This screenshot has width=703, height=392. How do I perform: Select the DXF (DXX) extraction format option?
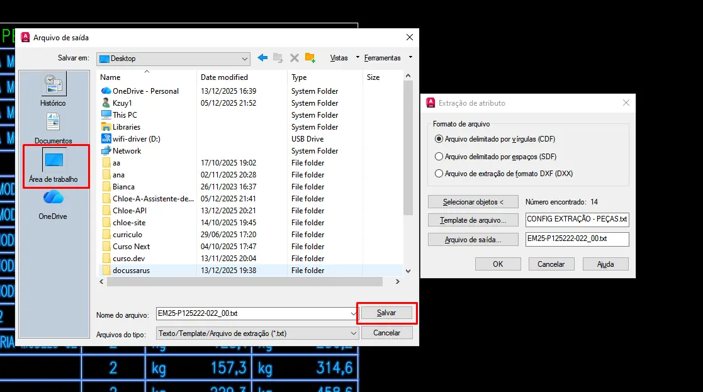click(x=439, y=174)
